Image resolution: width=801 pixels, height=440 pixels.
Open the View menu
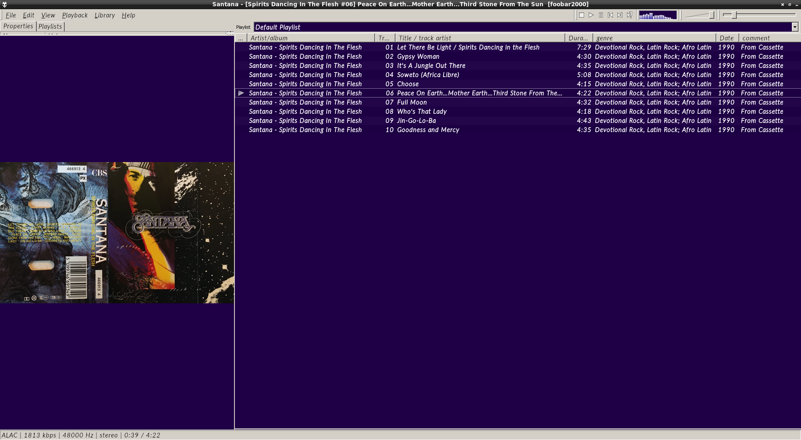click(48, 15)
